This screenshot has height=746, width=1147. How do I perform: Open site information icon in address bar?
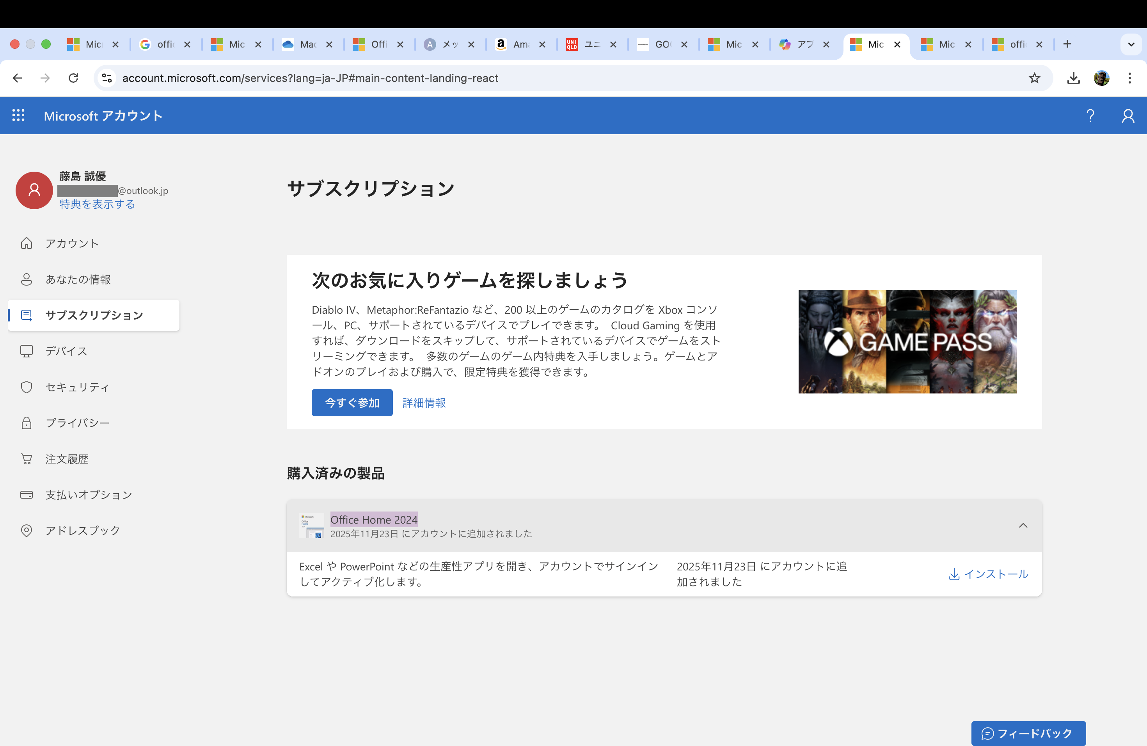tap(107, 78)
